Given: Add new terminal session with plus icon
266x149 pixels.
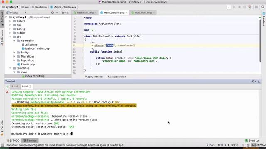Looking at the screenshot, I should (7, 87).
